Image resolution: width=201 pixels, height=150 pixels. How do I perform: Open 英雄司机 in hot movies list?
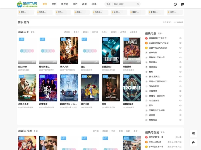(x=153, y=52)
